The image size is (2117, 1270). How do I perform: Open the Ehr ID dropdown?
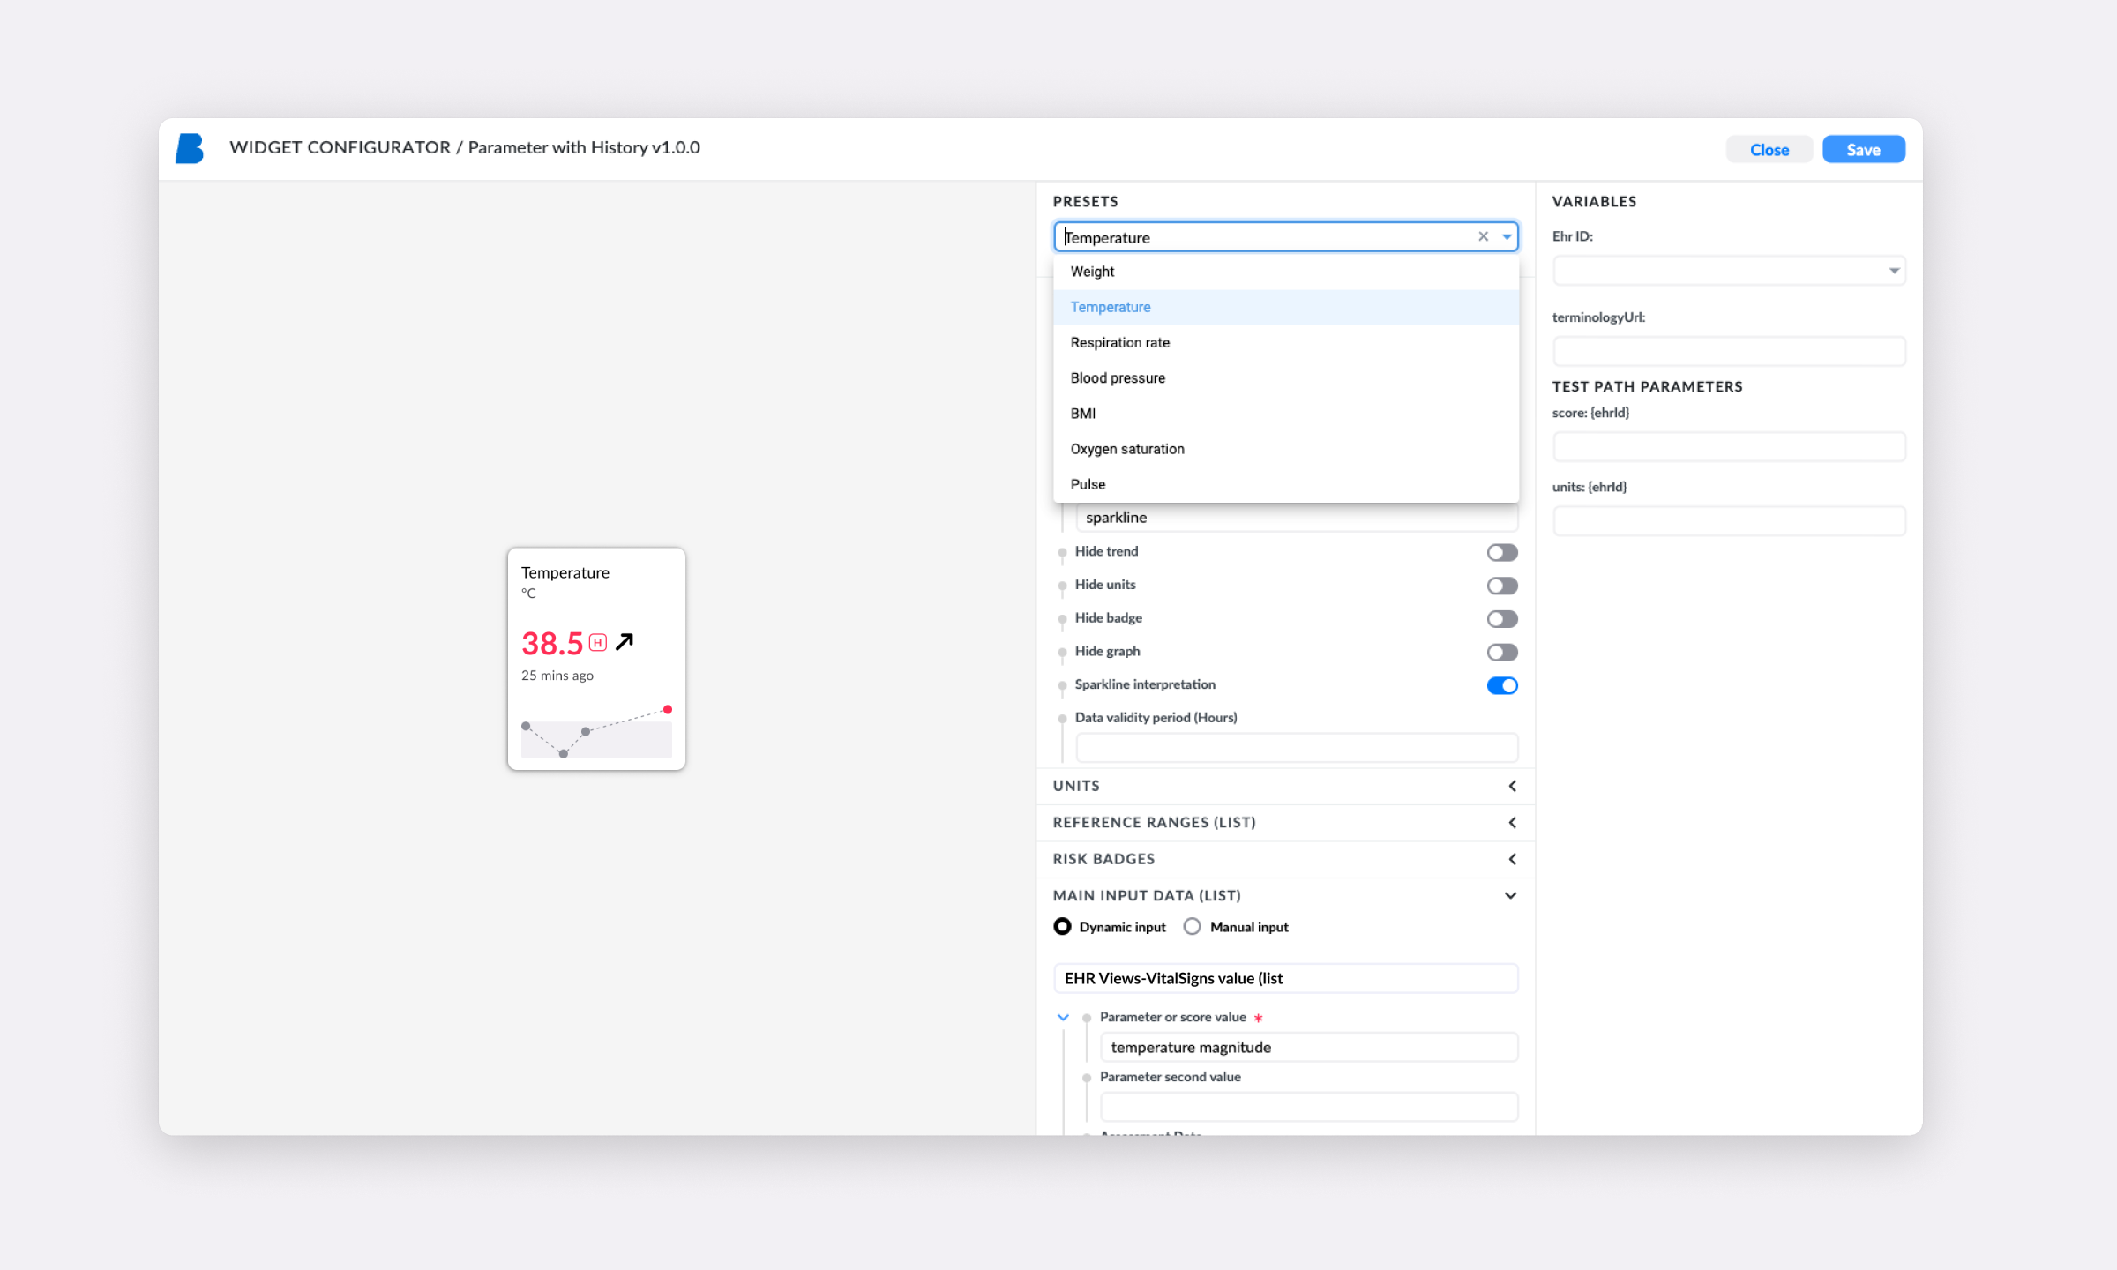[1729, 271]
